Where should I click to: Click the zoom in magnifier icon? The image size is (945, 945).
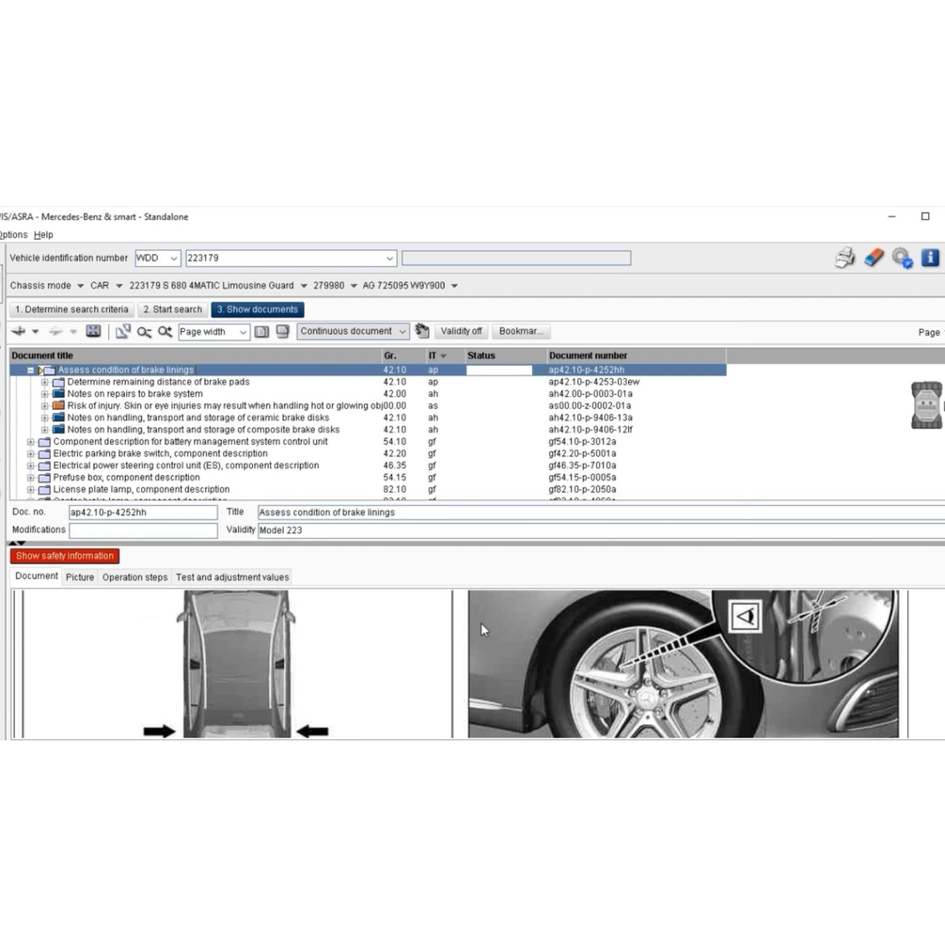(165, 332)
